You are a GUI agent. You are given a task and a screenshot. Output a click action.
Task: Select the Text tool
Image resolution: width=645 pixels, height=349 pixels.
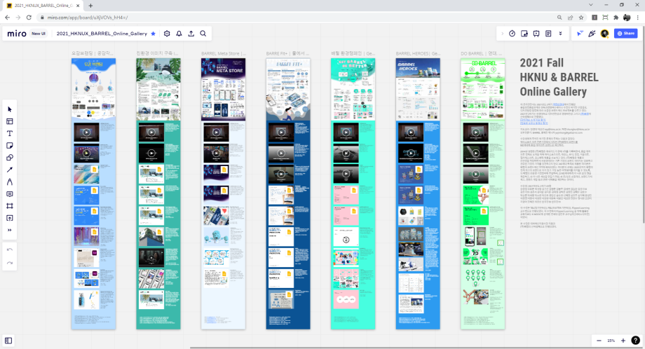point(10,133)
